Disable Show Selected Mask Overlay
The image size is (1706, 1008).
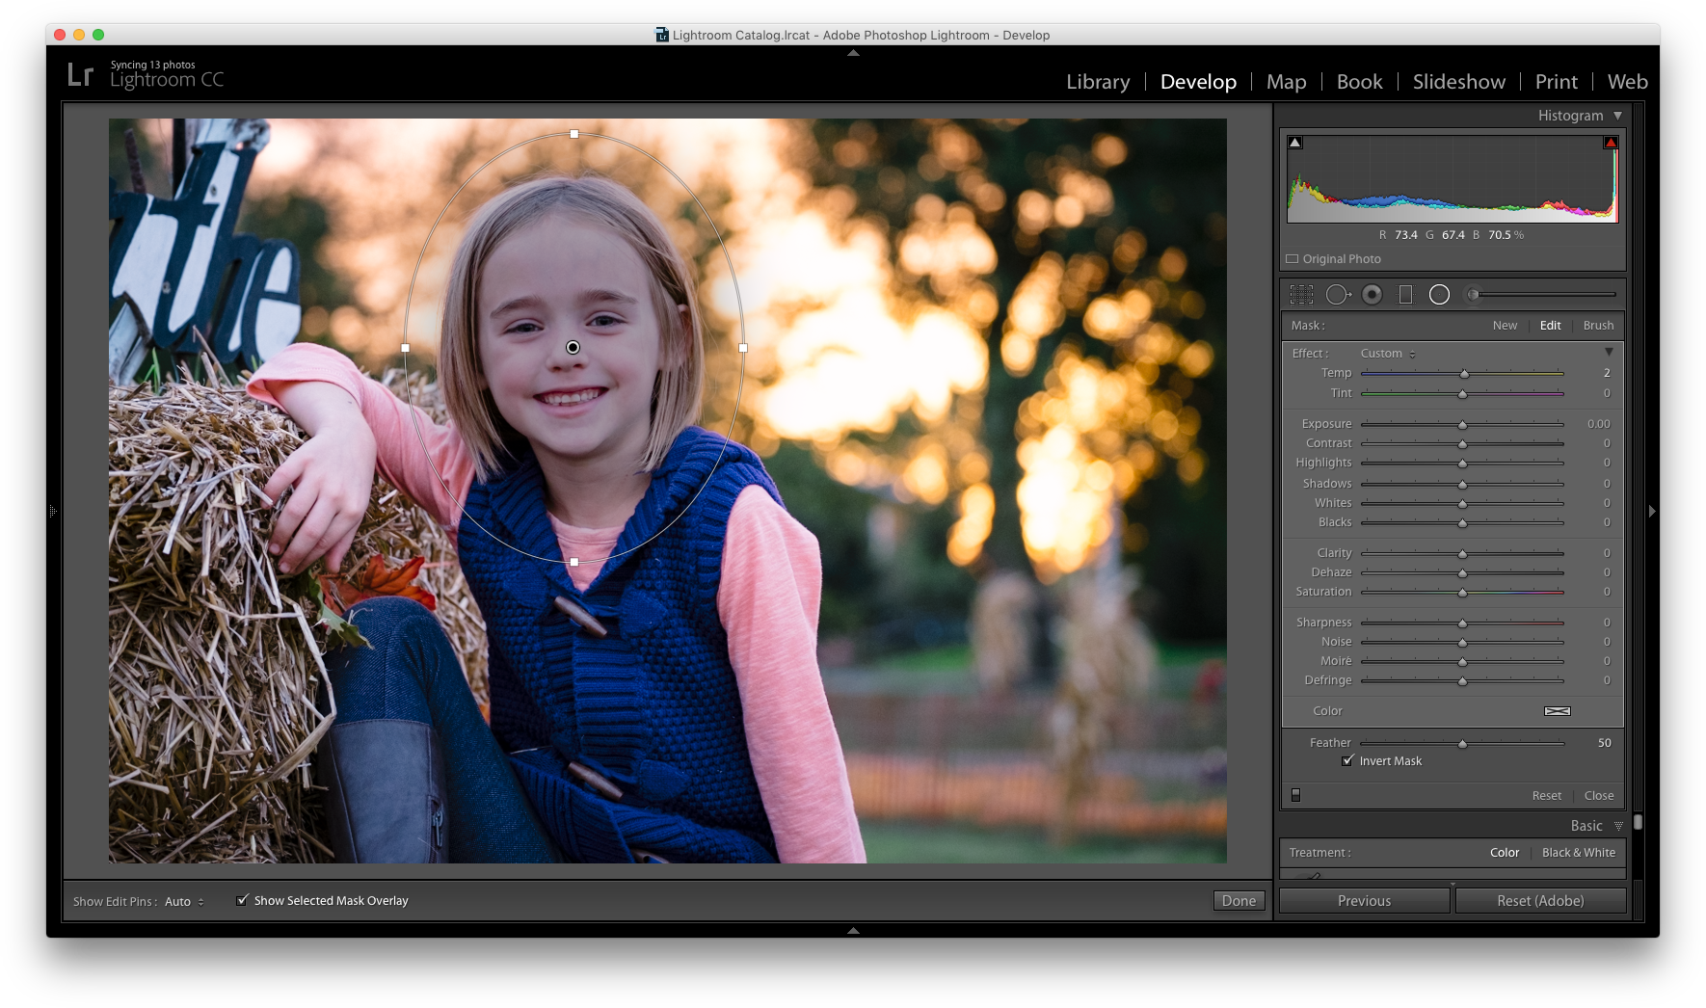click(242, 900)
